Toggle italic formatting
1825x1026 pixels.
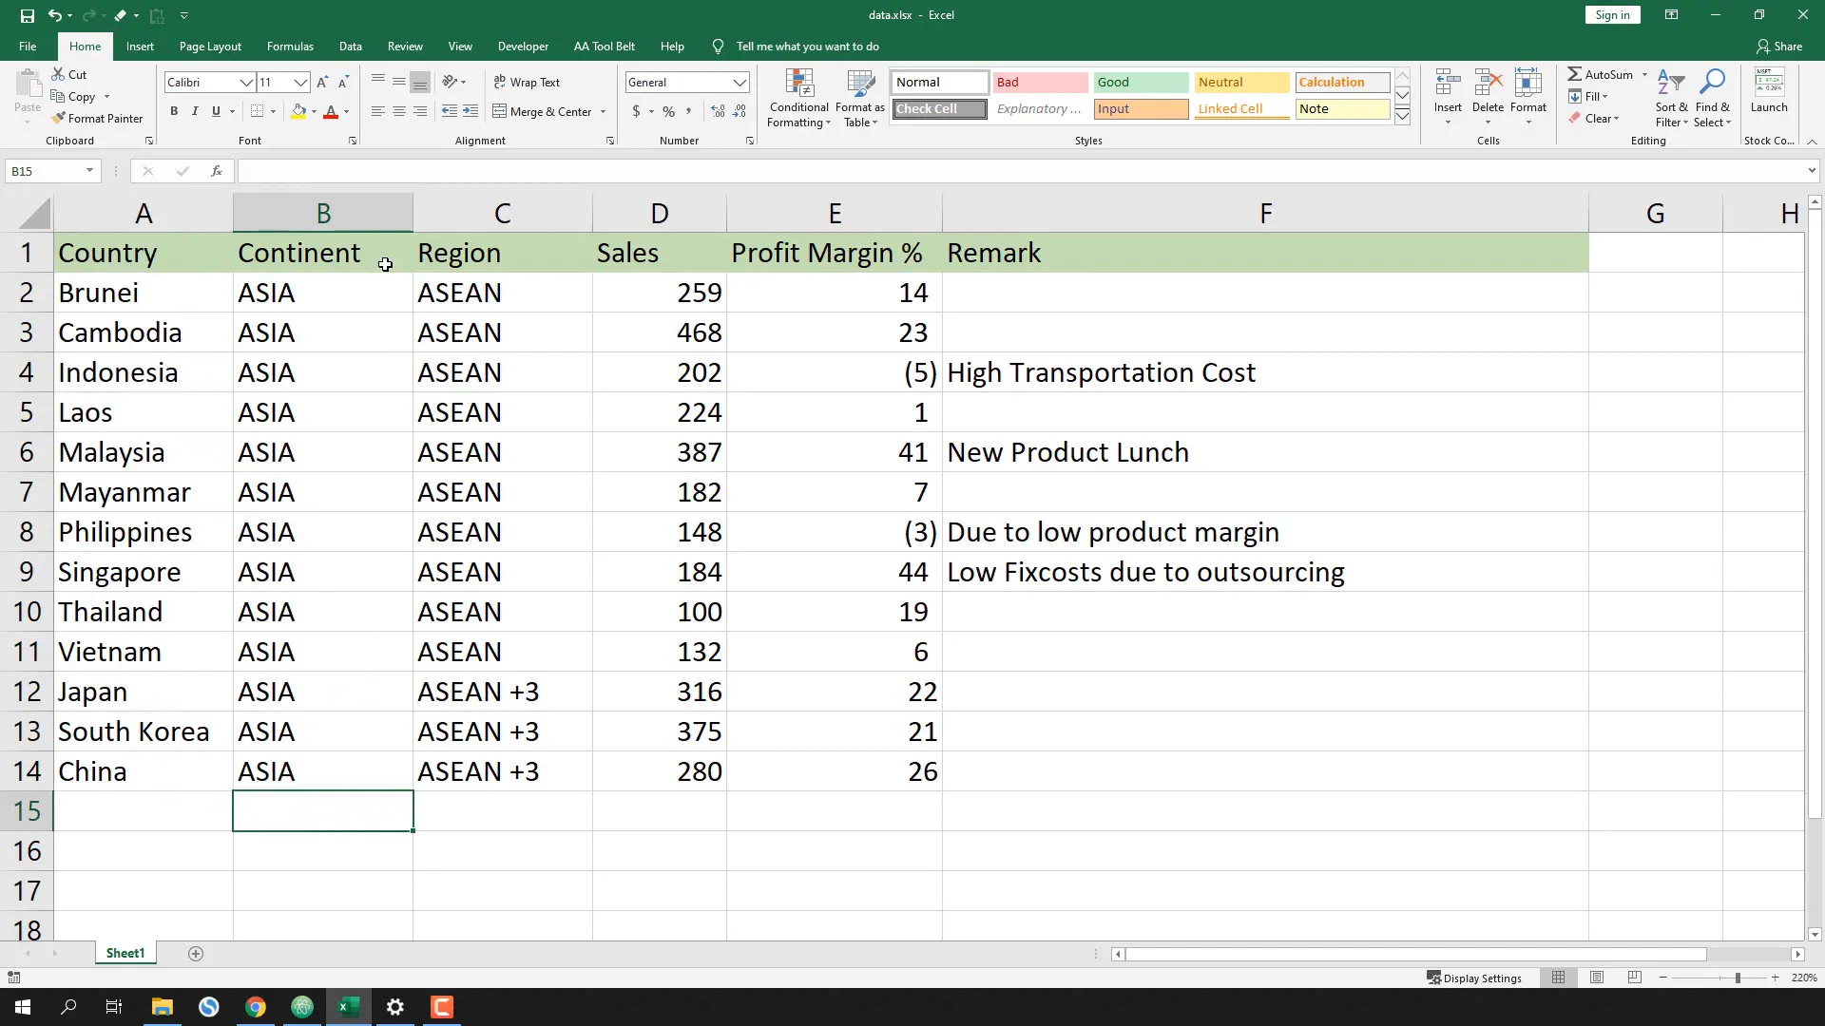coord(195,111)
